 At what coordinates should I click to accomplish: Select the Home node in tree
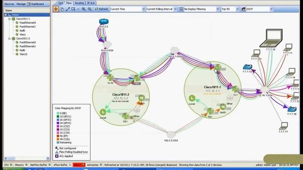tap(16, 15)
